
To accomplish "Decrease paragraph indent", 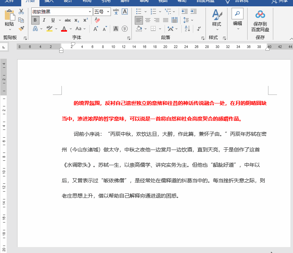I will (x=185, y=12).
